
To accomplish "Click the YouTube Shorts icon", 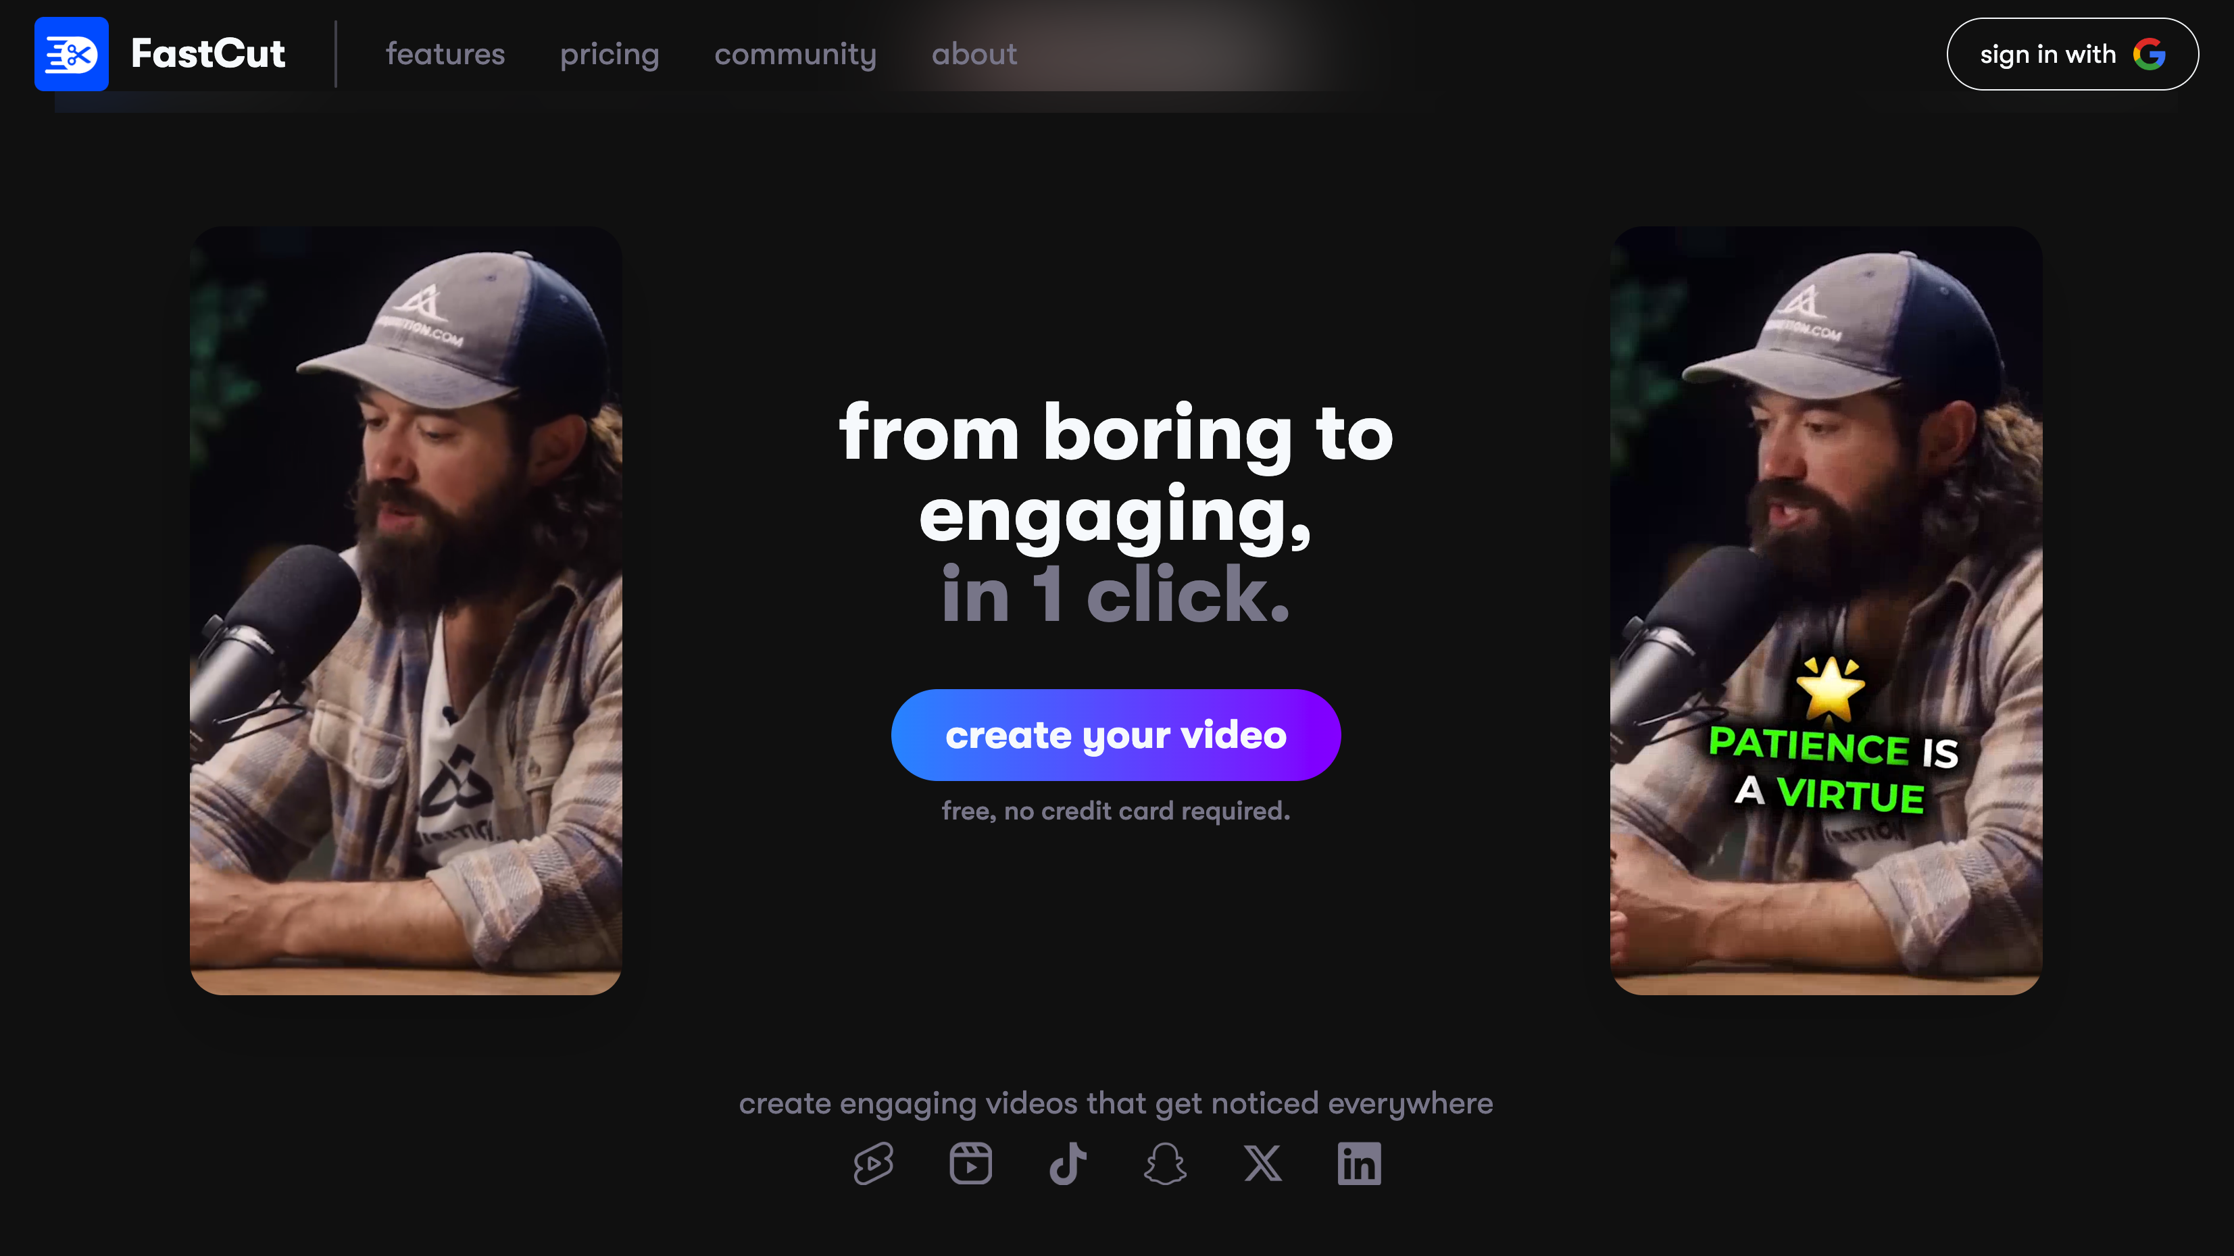I will point(873,1163).
